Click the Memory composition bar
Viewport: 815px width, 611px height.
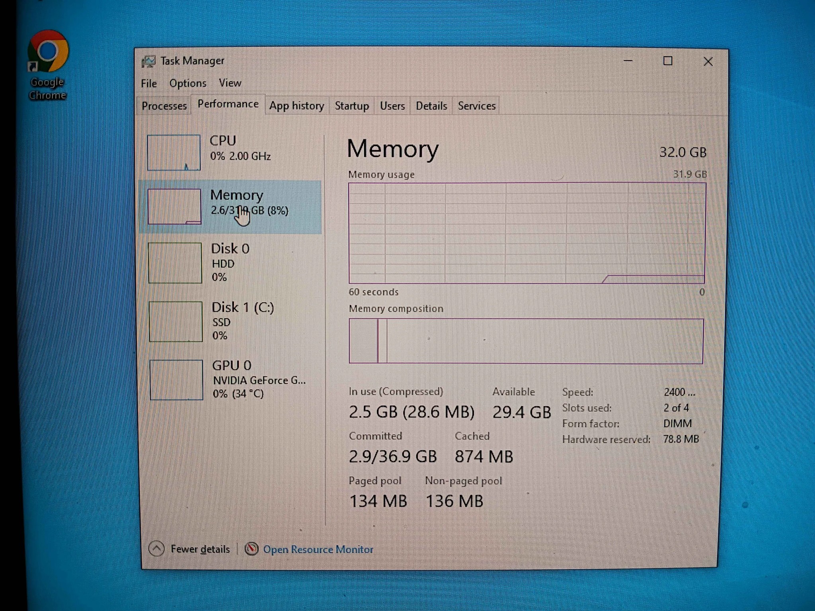click(x=526, y=341)
